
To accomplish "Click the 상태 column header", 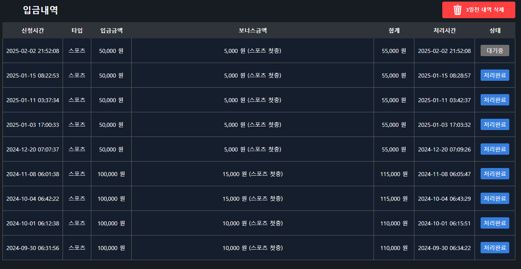I will [495, 31].
